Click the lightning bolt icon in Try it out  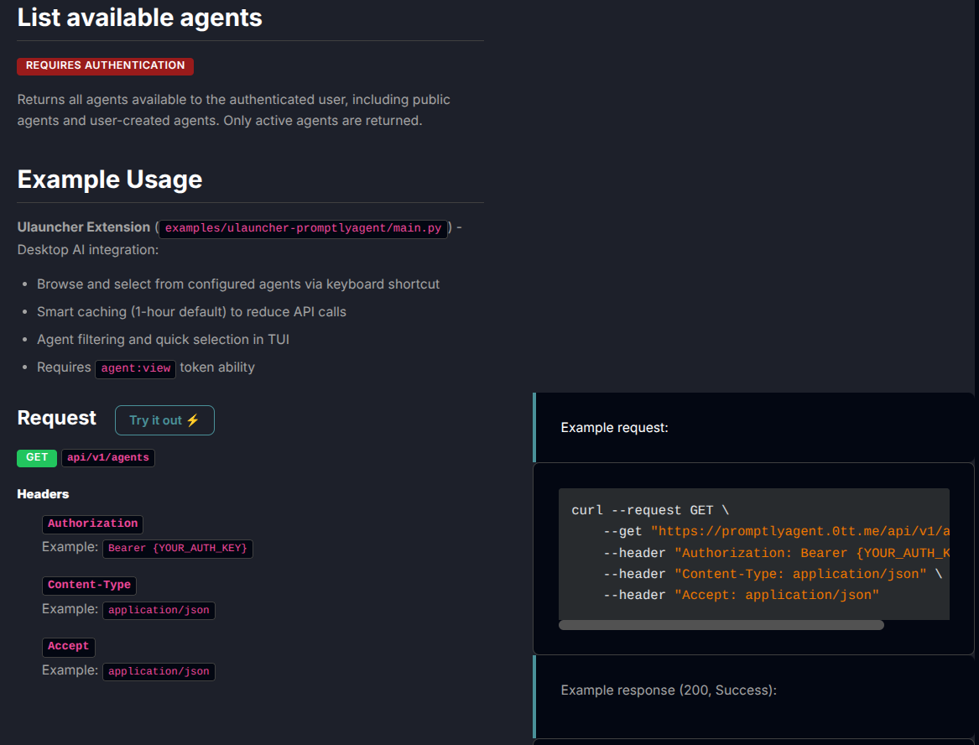pyautogui.click(x=193, y=420)
